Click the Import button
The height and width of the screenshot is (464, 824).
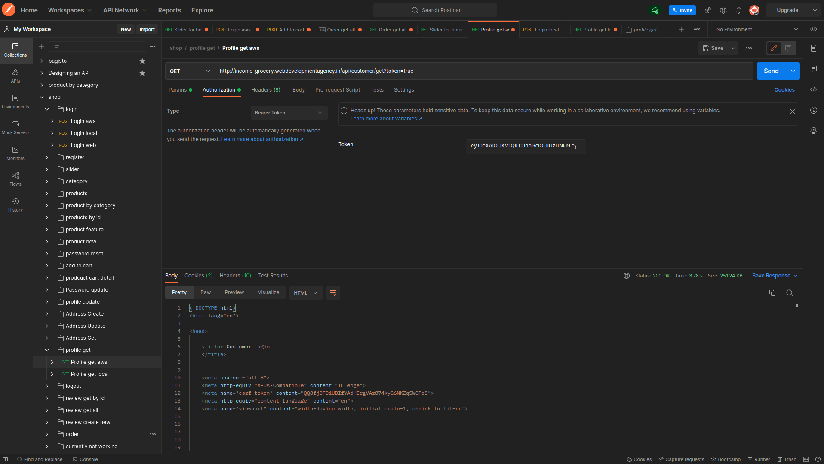click(147, 29)
